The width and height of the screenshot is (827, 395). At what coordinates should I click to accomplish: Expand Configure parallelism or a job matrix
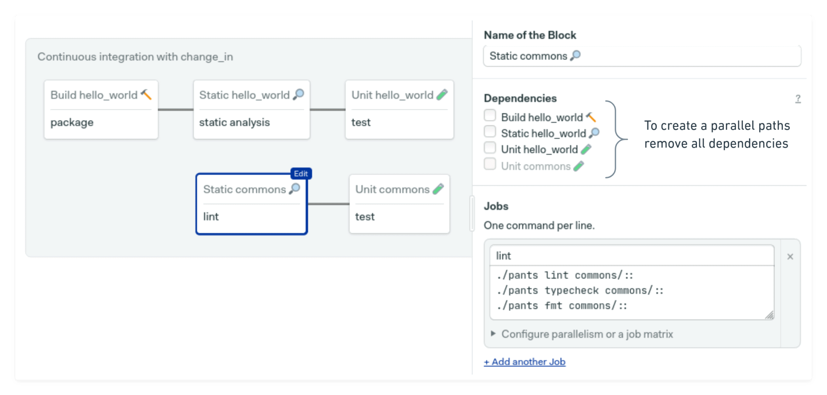tap(587, 334)
